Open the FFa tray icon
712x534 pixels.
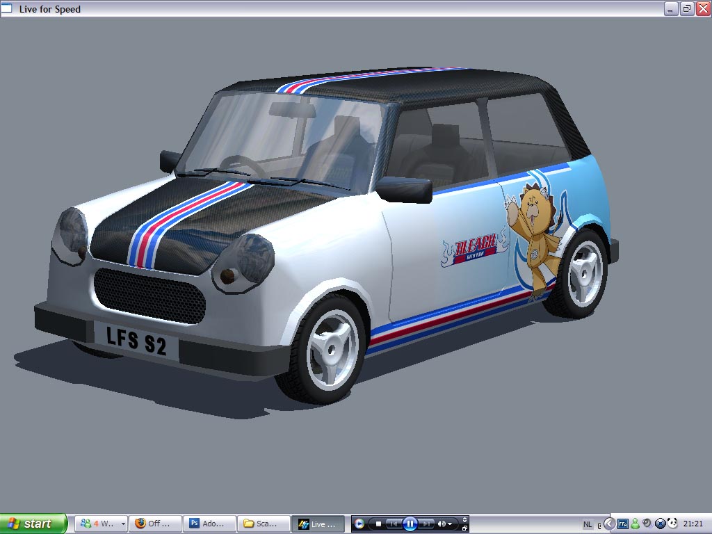622,524
